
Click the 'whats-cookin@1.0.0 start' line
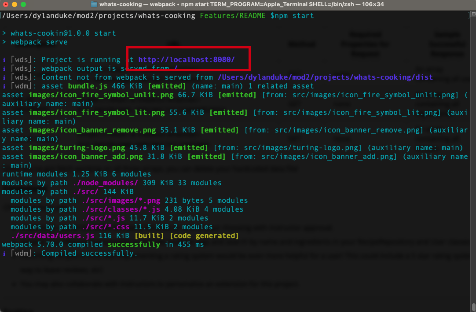pyautogui.click(x=63, y=33)
